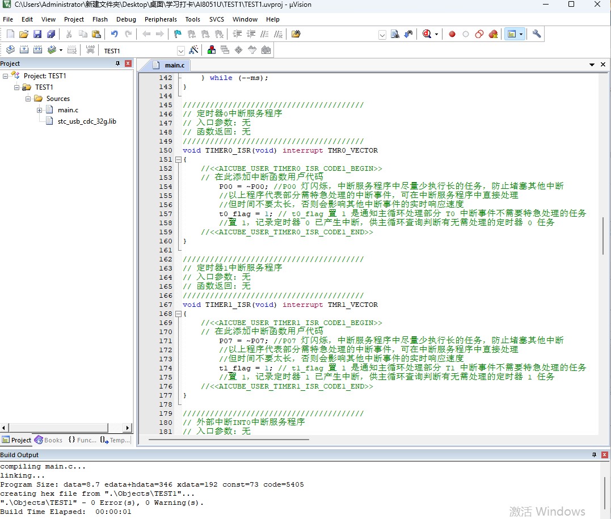Open the Func... panel tab

click(82, 440)
